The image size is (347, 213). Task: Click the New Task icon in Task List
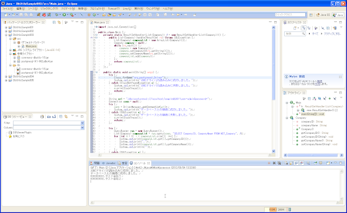(295, 28)
